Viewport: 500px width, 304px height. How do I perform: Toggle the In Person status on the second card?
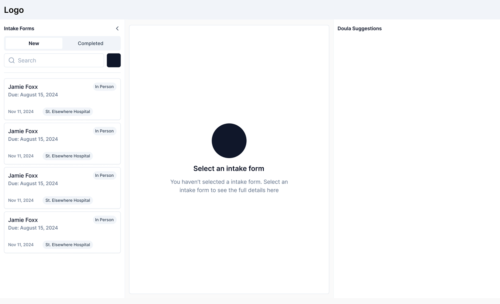[104, 131]
